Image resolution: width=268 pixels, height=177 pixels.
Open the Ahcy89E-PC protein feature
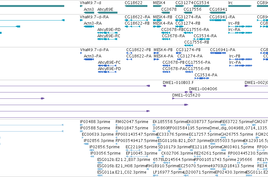coord(107,66)
